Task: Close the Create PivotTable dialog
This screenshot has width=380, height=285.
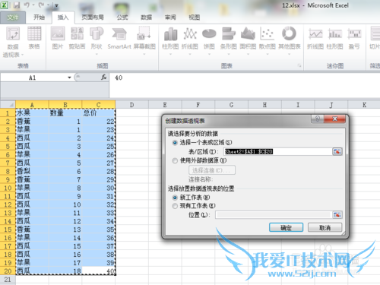Action: (334, 119)
